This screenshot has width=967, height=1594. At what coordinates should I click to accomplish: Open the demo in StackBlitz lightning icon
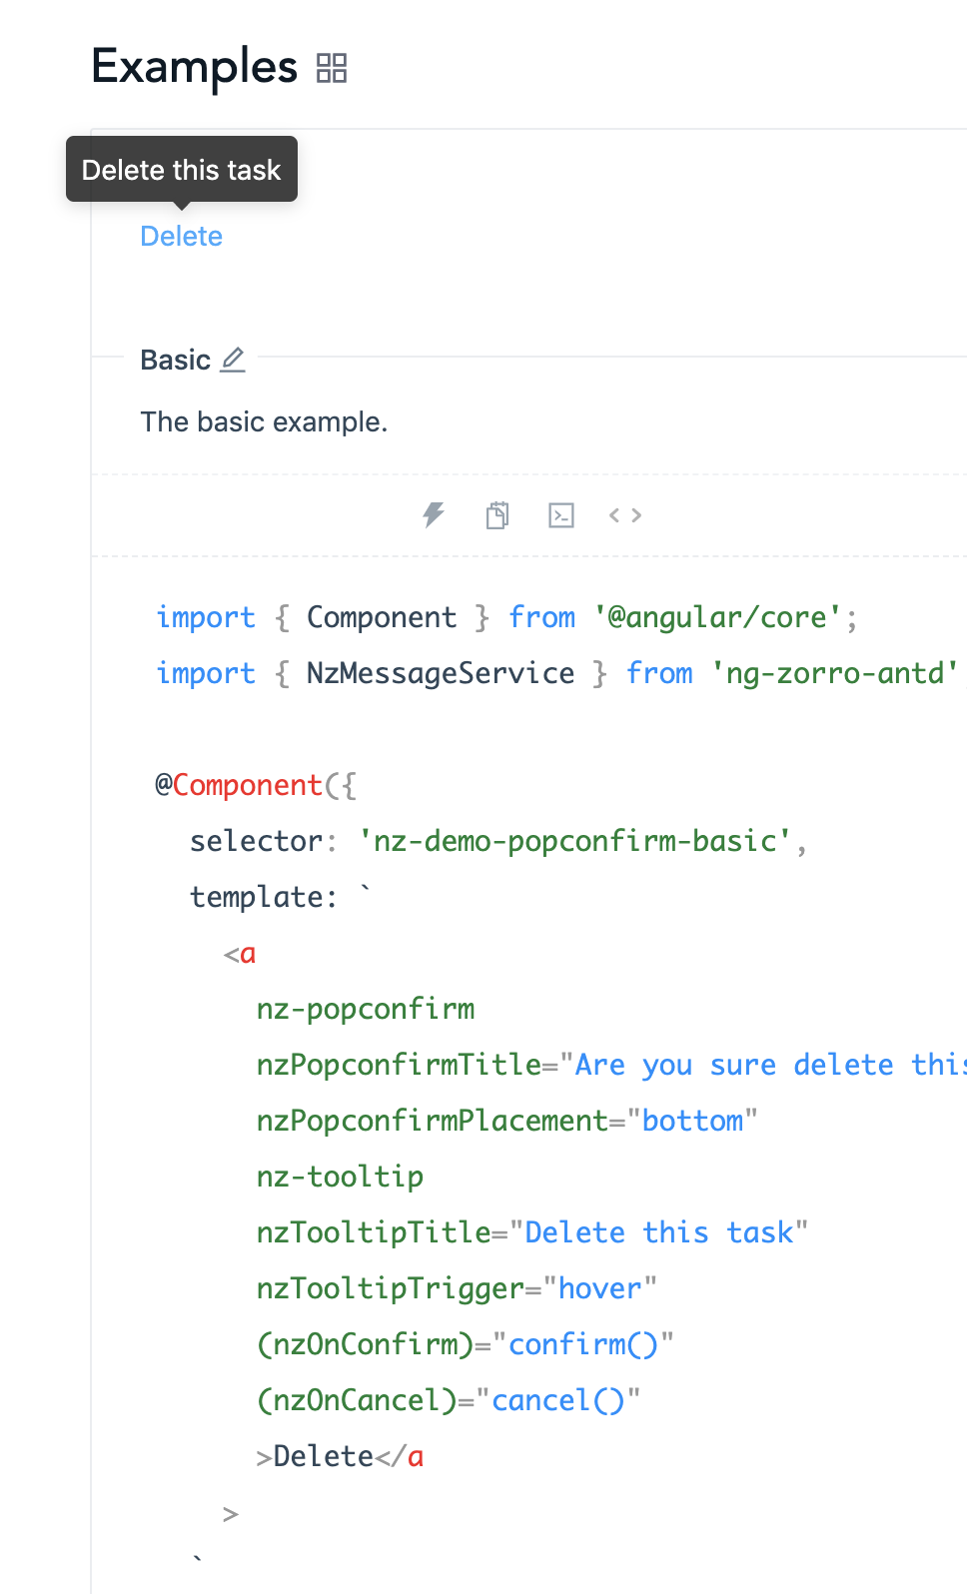tap(434, 515)
